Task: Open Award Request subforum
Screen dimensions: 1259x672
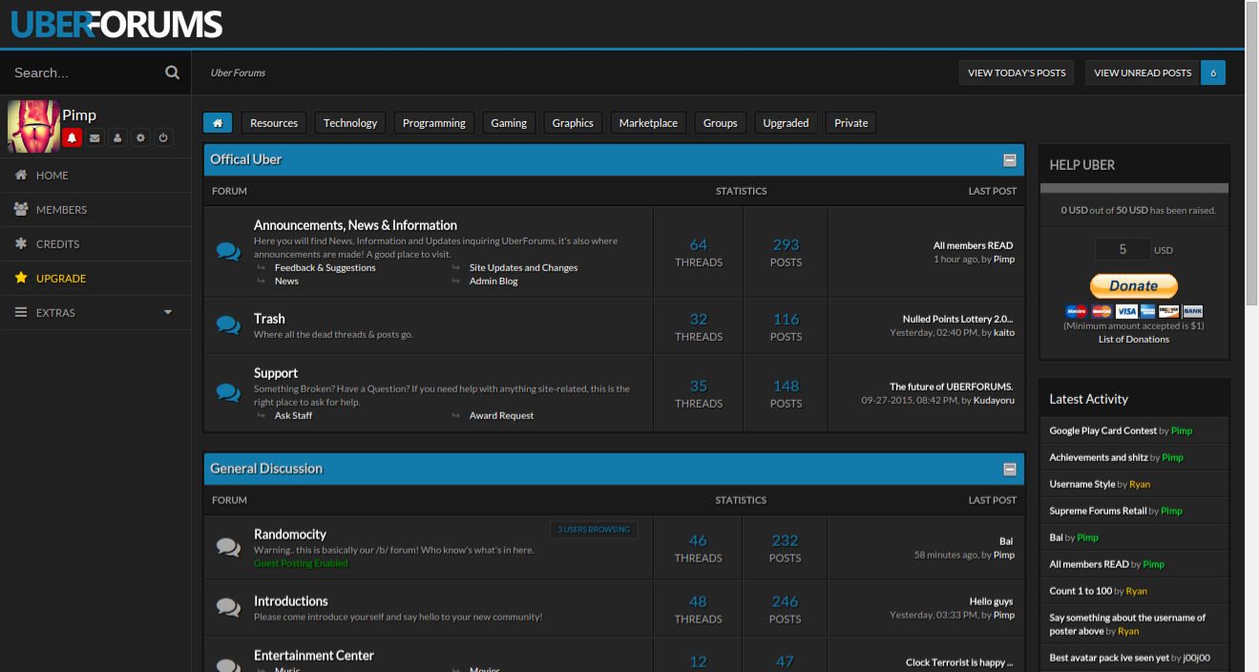Action: (502, 416)
